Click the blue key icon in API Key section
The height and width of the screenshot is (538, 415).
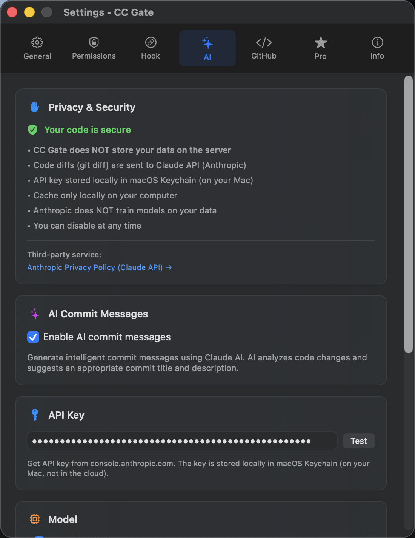(35, 414)
